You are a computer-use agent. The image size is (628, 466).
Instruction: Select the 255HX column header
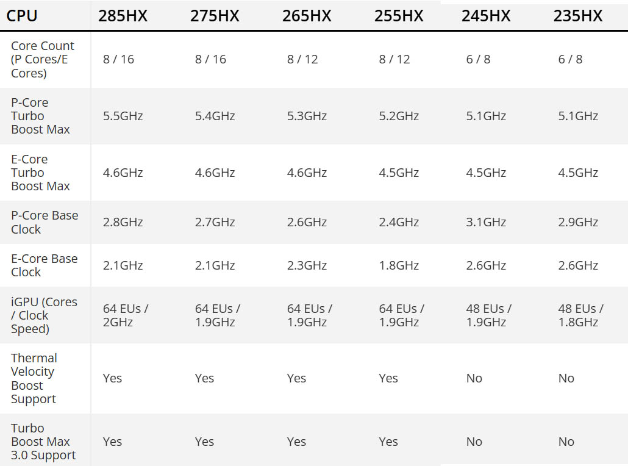pyautogui.click(x=399, y=16)
